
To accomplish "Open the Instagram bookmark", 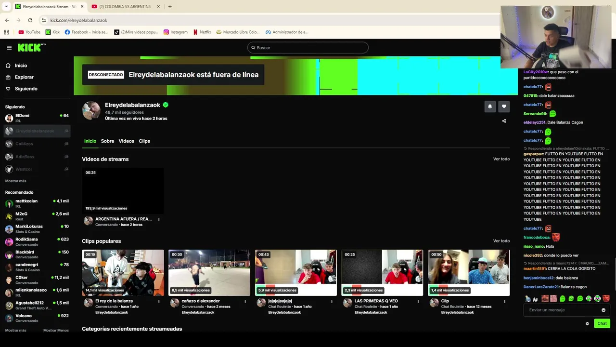I will click(176, 32).
